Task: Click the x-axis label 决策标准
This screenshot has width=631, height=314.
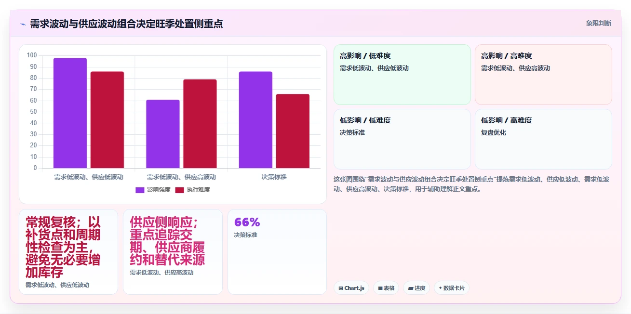Action: (274, 177)
